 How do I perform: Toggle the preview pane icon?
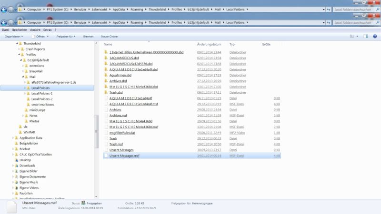365,37
